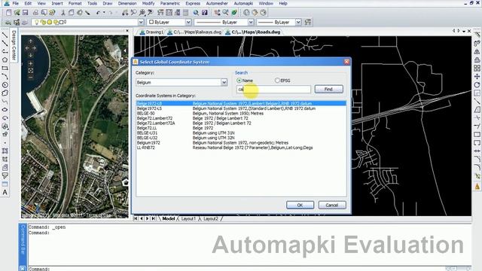Select the EPSG search radio button
This screenshot has width=482, height=271.
point(277,81)
